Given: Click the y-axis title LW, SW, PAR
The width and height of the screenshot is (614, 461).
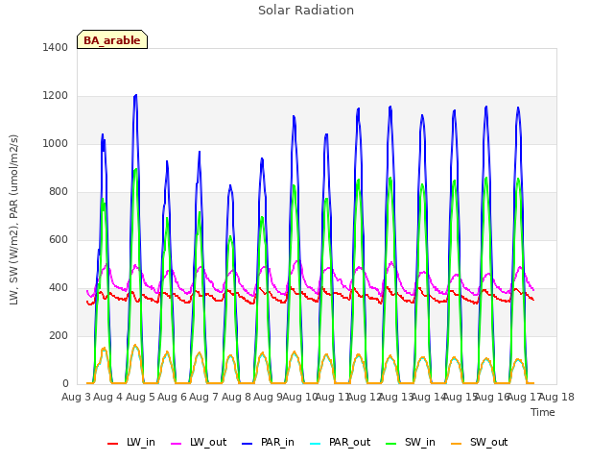Looking at the screenshot, I should [14, 220].
